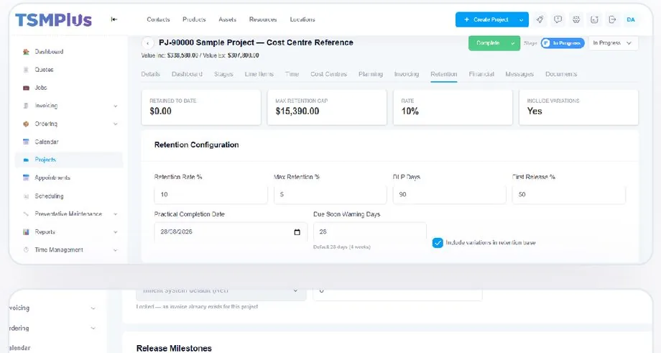Open Quotes via its sidebar icon

coord(26,70)
